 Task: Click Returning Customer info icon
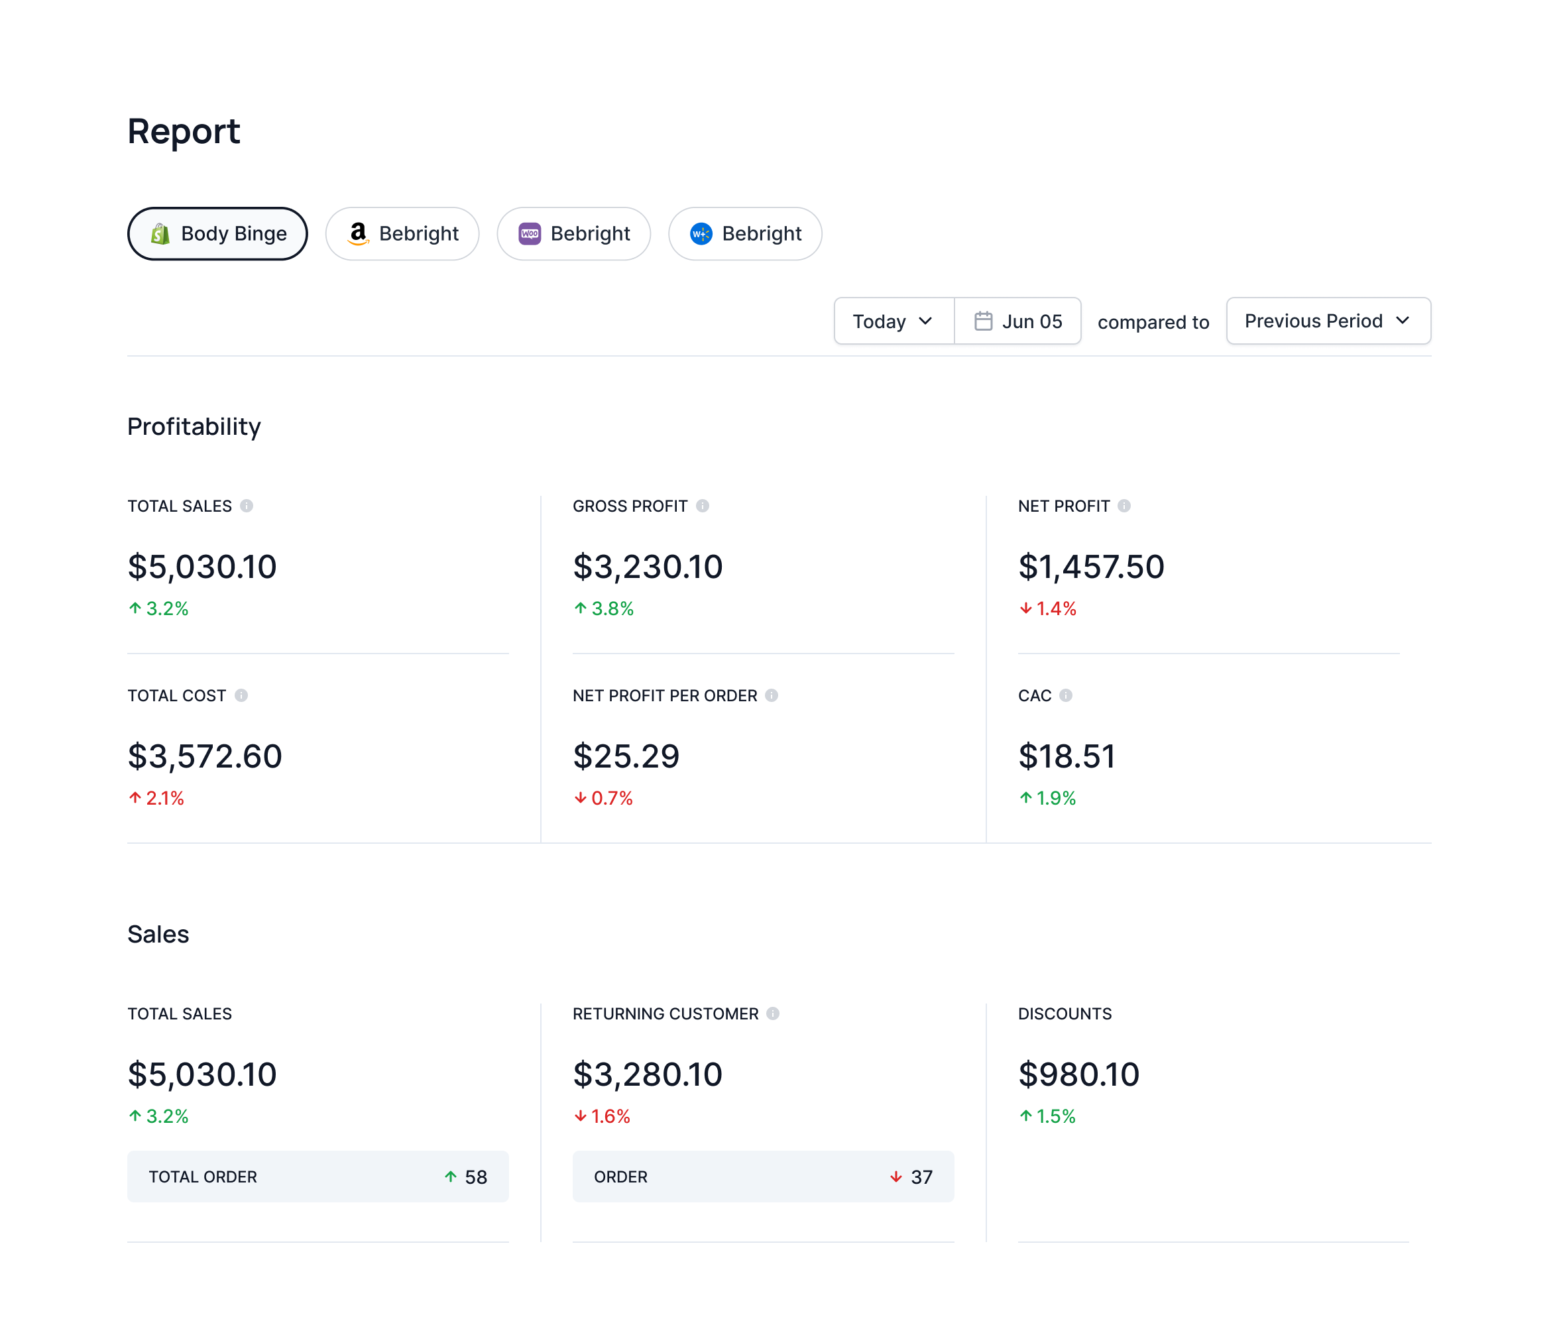point(772,1013)
